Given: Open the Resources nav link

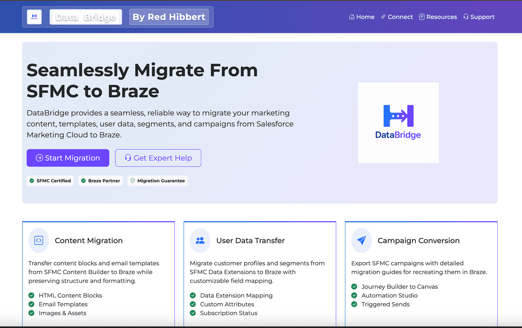Looking at the screenshot, I should coord(438,17).
